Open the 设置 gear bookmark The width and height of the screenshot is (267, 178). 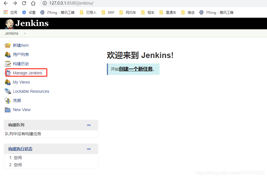29,12
